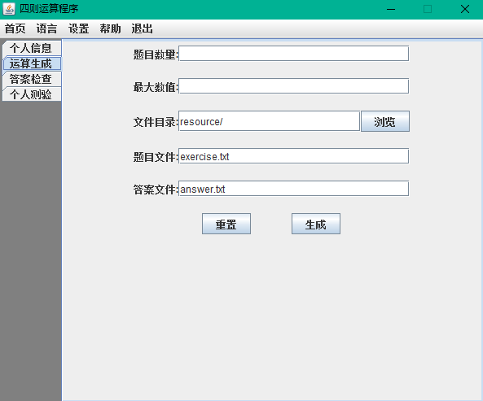The image size is (483, 401).
Task: Select the 运算生成 tab
Action: (x=32, y=63)
